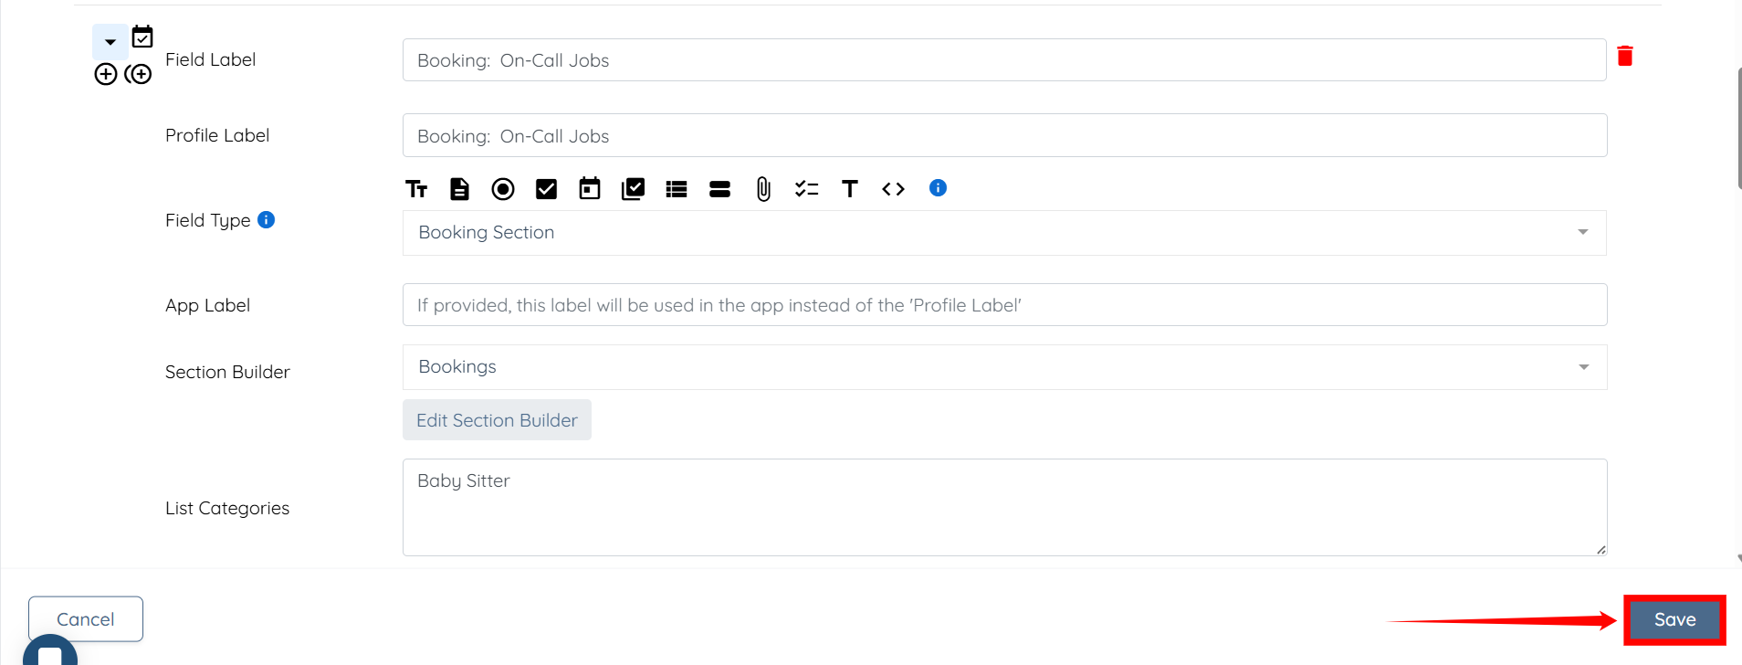Click the Edit Section Builder button

(497, 420)
